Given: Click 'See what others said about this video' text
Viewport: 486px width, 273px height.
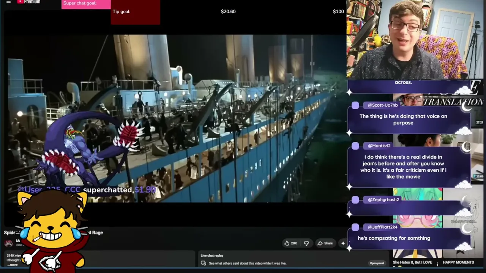Looking at the screenshot, I should (x=248, y=263).
